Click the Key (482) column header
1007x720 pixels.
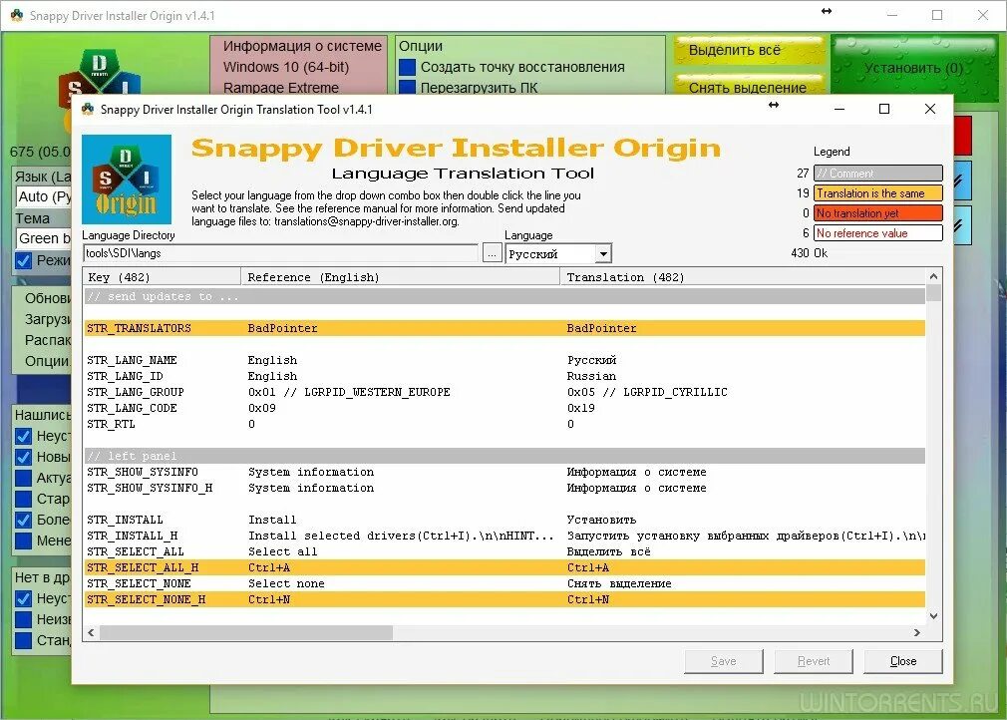162,277
